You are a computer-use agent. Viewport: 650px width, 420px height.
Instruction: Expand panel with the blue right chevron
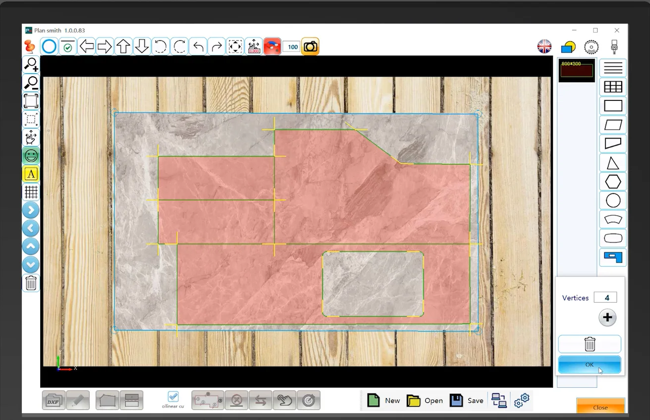[31, 210]
